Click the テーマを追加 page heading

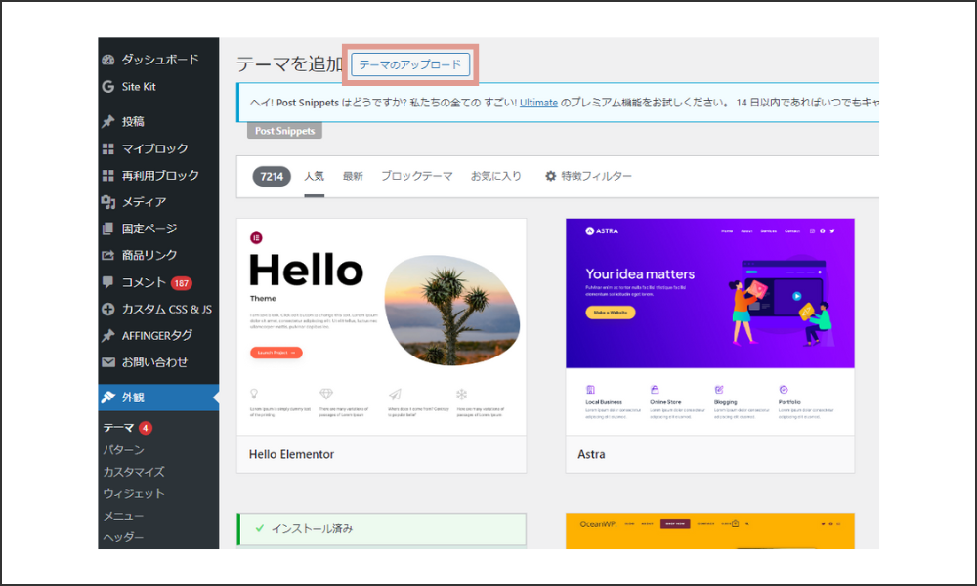point(290,64)
